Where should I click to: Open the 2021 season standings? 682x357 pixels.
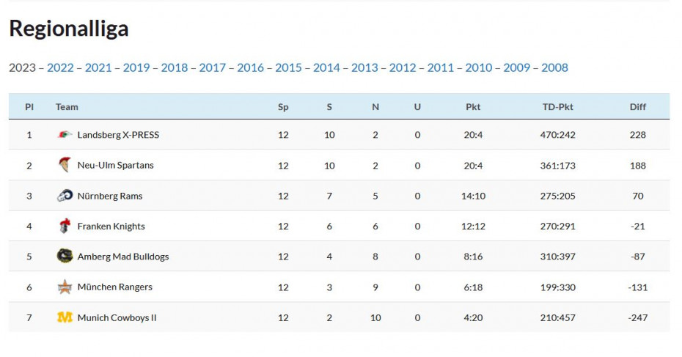click(x=98, y=67)
